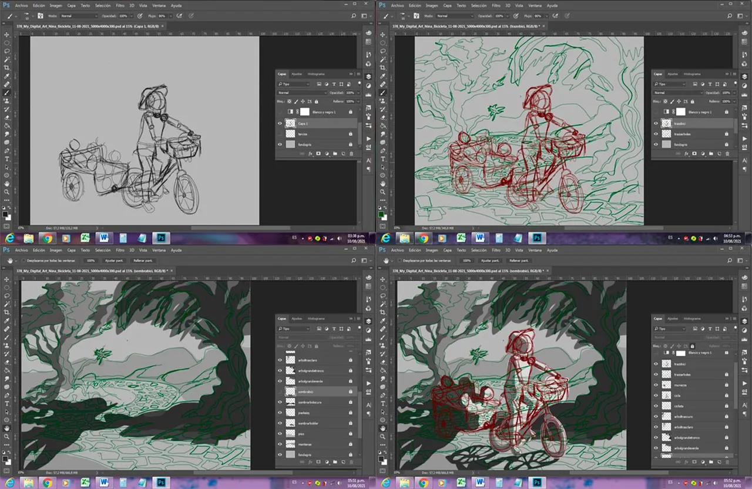Open Layers dock icon in 05:52 p.m. window
The image size is (752, 489).
pos(744,321)
